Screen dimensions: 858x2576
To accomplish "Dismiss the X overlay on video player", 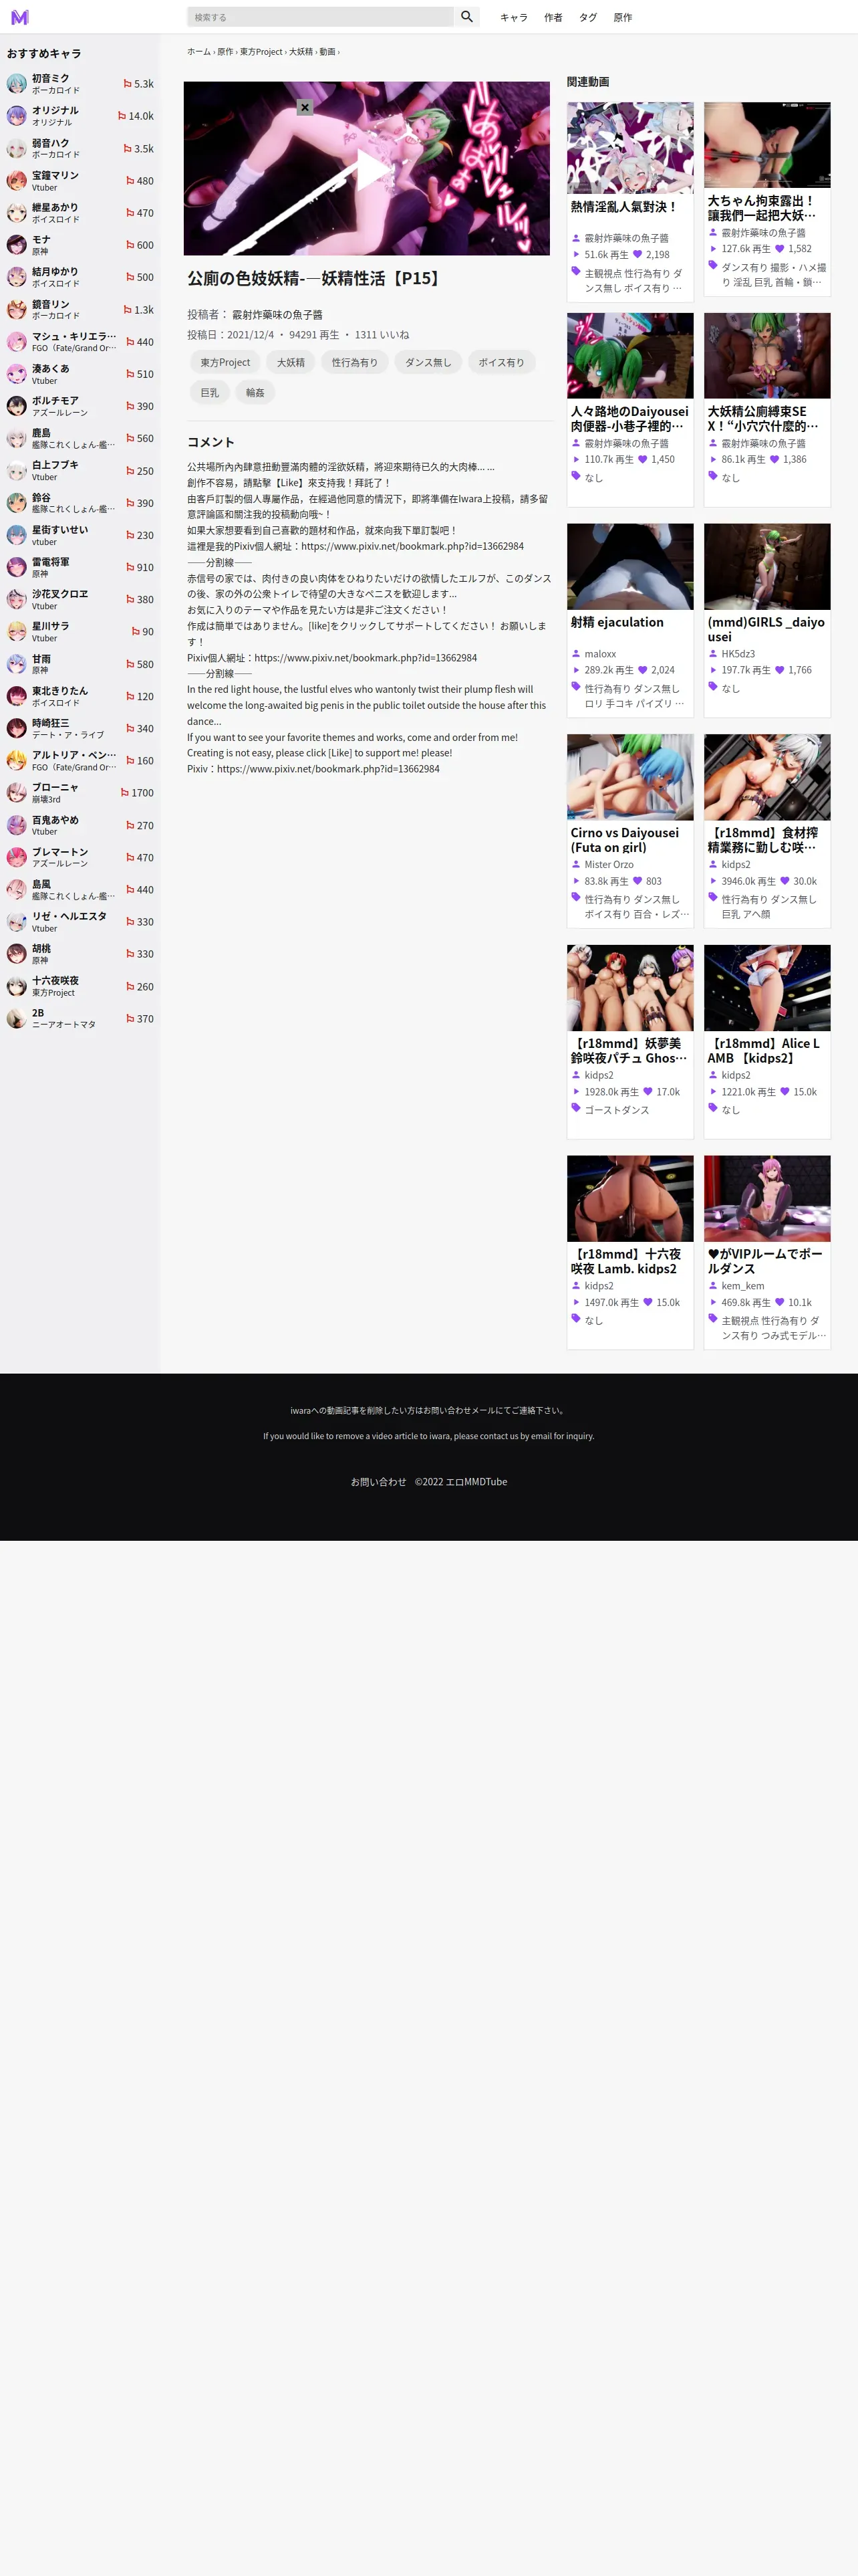I will pos(305,107).
